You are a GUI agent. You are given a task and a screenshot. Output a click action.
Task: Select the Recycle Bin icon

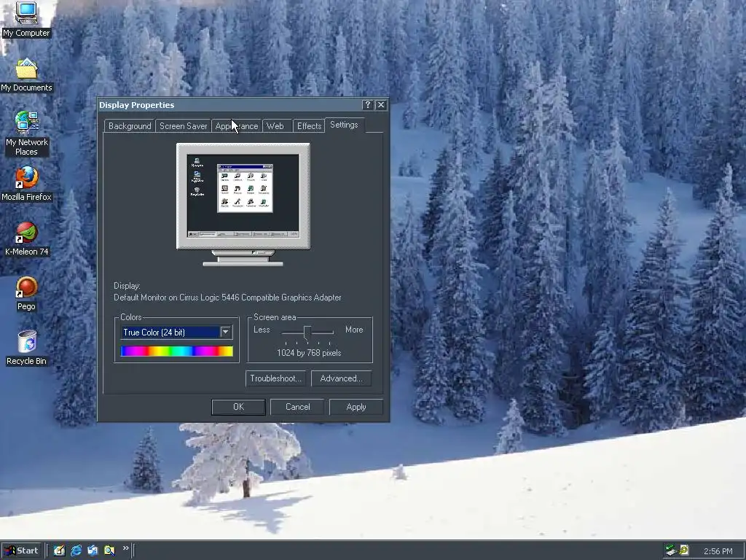click(x=26, y=348)
